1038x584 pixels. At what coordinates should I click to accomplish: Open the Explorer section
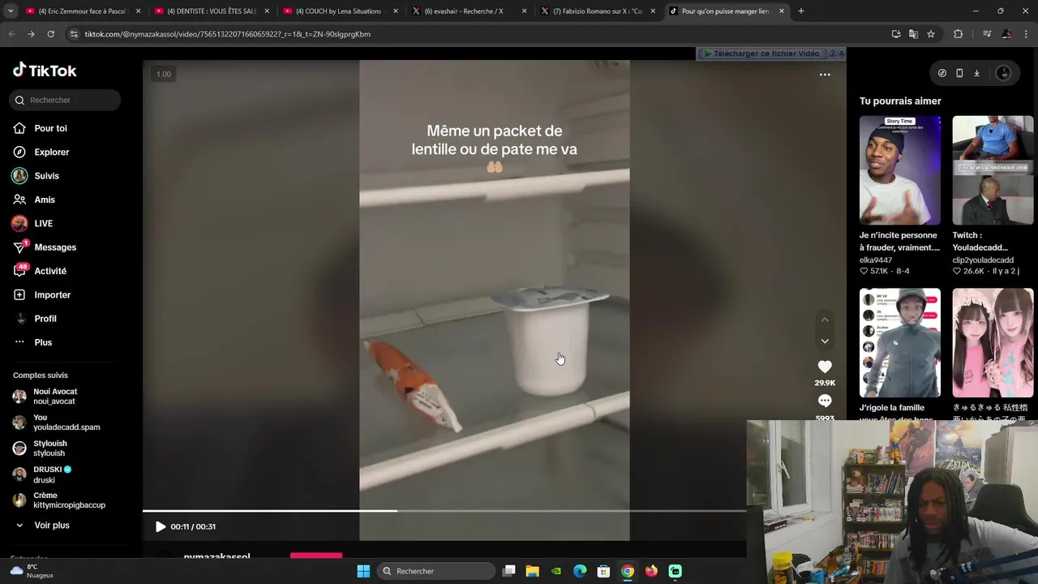tap(51, 152)
